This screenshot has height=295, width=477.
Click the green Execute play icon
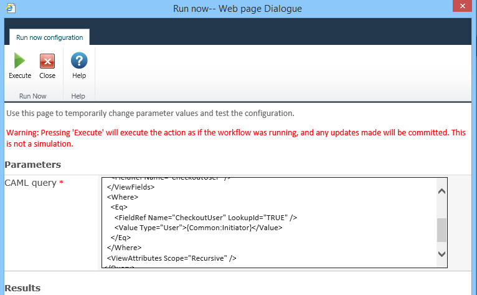click(19, 61)
